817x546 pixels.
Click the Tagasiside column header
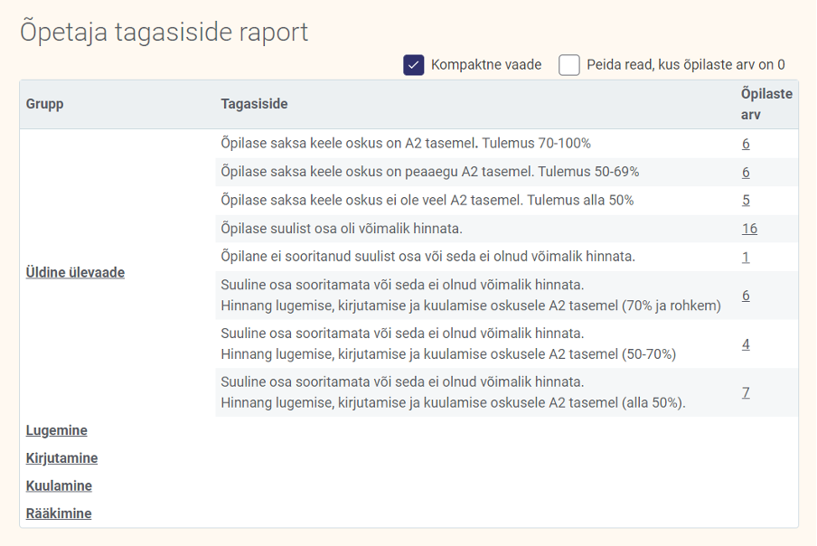[x=254, y=104]
